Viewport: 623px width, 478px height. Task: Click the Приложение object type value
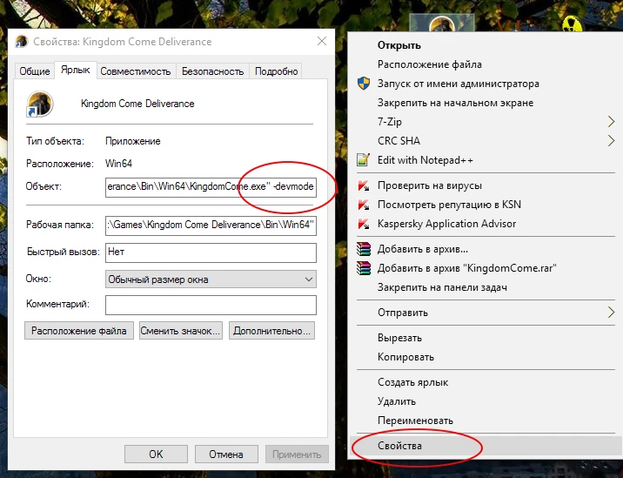point(133,141)
